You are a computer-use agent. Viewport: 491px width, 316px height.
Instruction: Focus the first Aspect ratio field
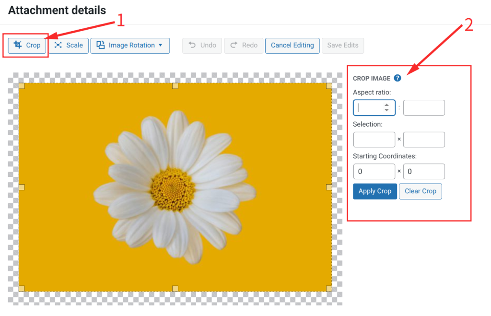[x=374, y=108]
